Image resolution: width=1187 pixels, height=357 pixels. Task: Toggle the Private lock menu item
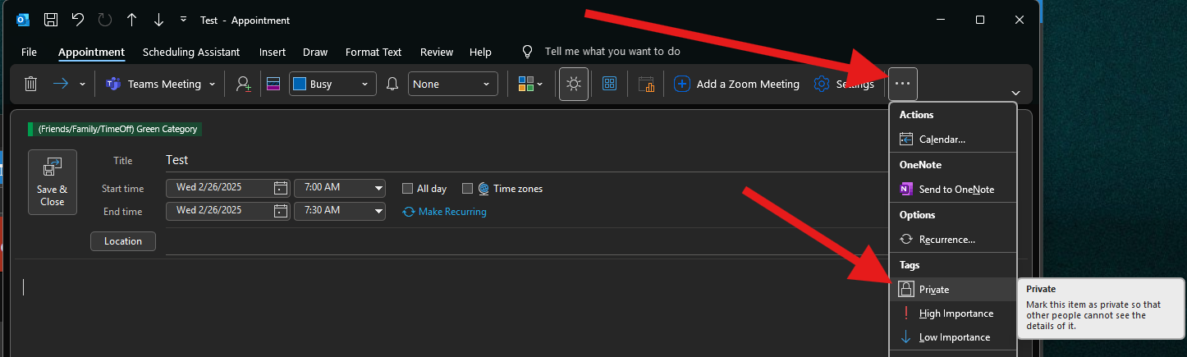[953, 289]
